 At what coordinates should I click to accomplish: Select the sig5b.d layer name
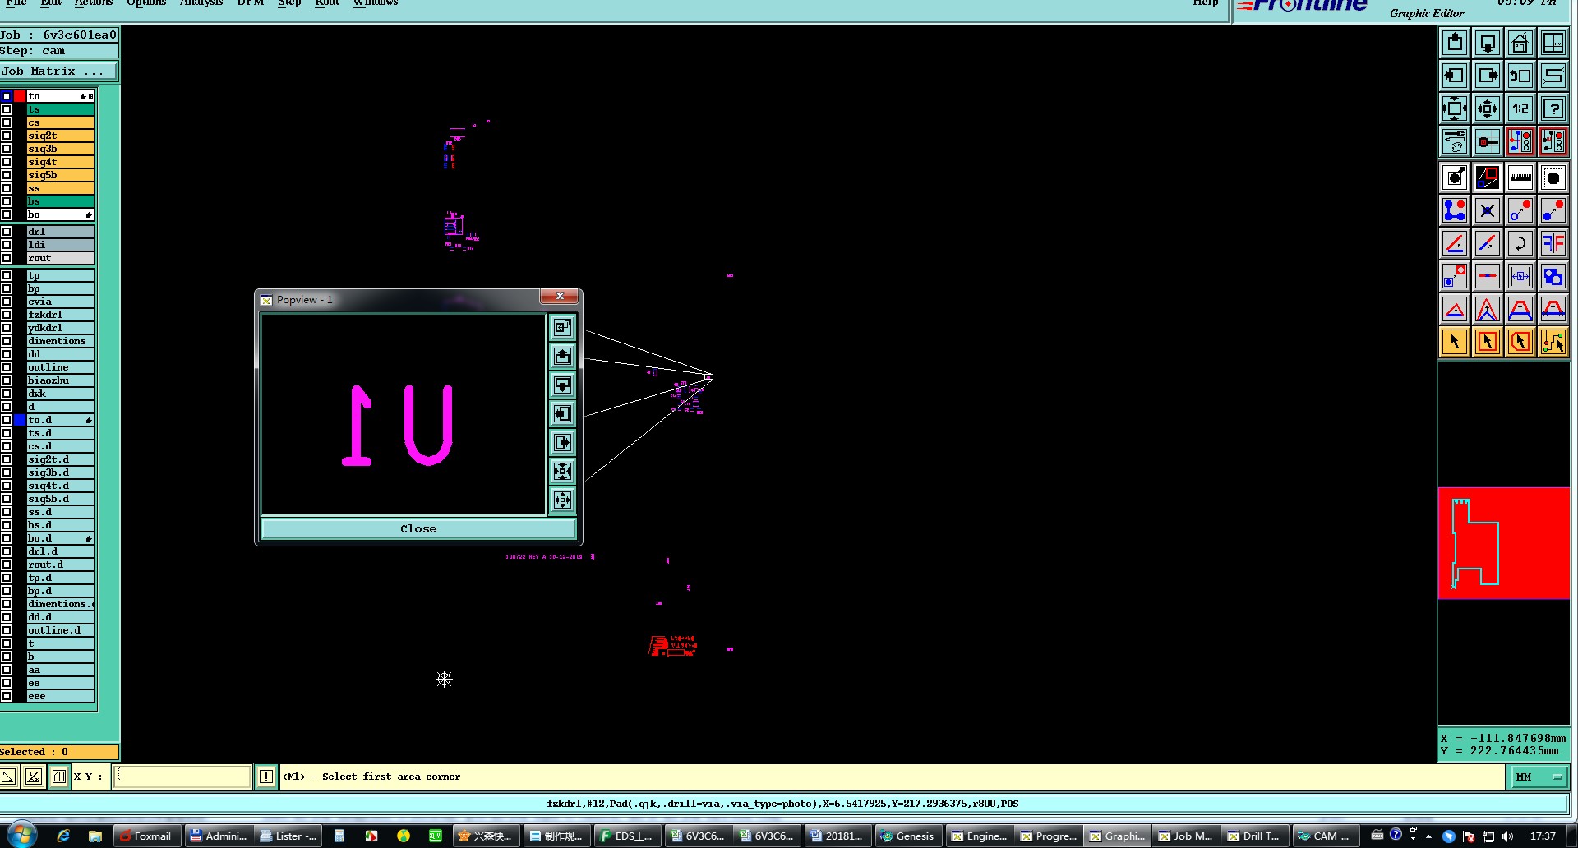coord(60,499)
